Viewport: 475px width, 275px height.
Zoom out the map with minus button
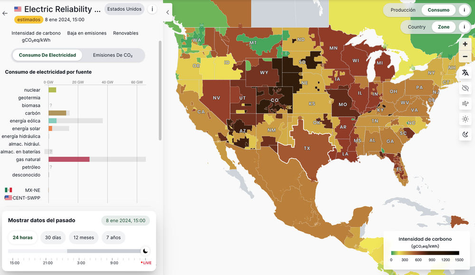pos(465,57)
